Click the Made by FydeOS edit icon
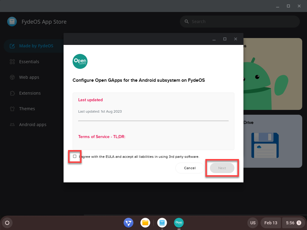The width and height of the screenshot is (307, 230). (12, 46)
